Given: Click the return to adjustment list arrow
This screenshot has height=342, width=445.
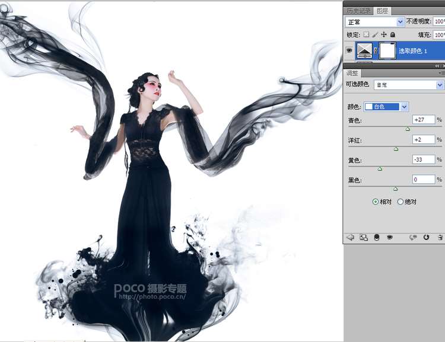Looking at the screenshot, I should pyautogui.click(x=350, y=237).
